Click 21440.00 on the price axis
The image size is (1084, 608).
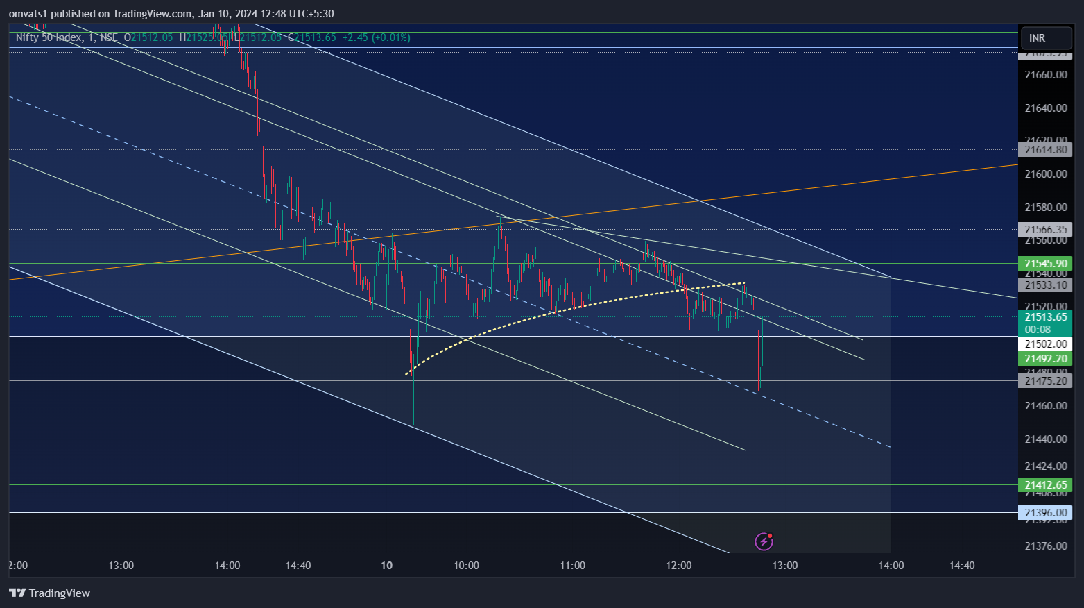point(1045,439)
